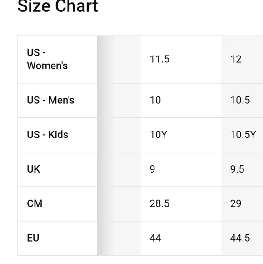Select the women's size 12 cell

pos(242,59)
